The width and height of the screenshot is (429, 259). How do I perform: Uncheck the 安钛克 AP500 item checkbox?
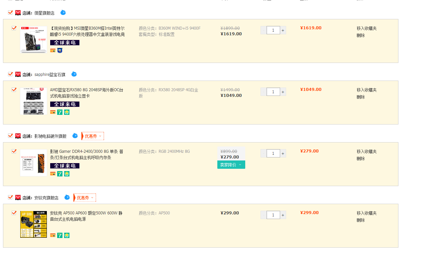click(x=14, y=213)
